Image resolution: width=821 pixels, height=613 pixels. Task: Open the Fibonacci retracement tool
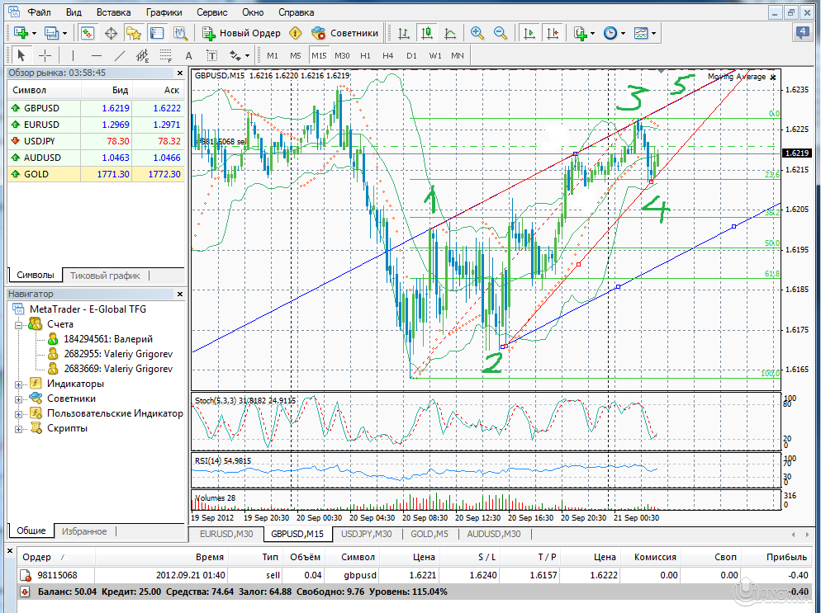tap(165, 55)
